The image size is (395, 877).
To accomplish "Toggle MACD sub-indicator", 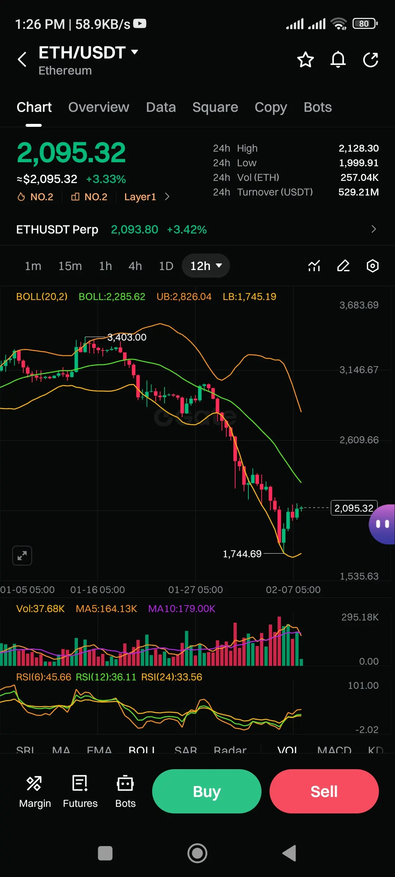I will click(x=334, y=750).
